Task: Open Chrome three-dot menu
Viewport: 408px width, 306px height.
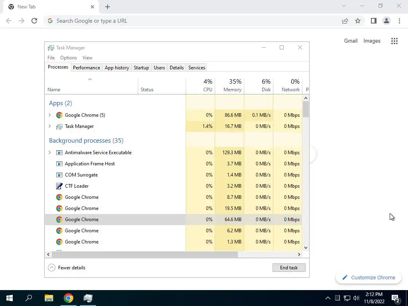Action: click(399, 21)
